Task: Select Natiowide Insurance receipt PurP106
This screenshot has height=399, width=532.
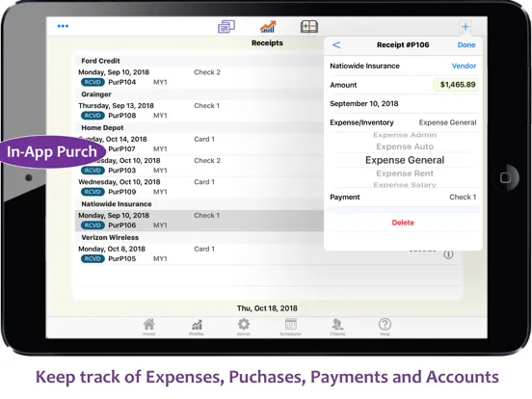Action: point(199,221)
